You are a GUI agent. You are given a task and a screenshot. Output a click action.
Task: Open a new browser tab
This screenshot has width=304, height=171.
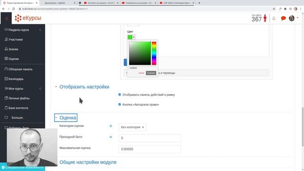[x=199, y=3]
